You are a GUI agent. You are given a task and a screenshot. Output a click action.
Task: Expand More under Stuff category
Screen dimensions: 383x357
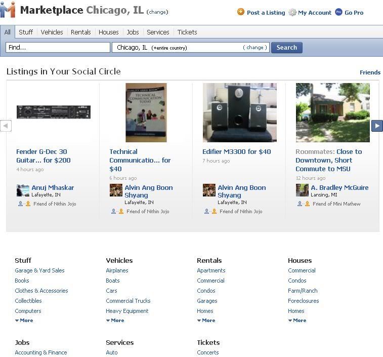(24, 321)
